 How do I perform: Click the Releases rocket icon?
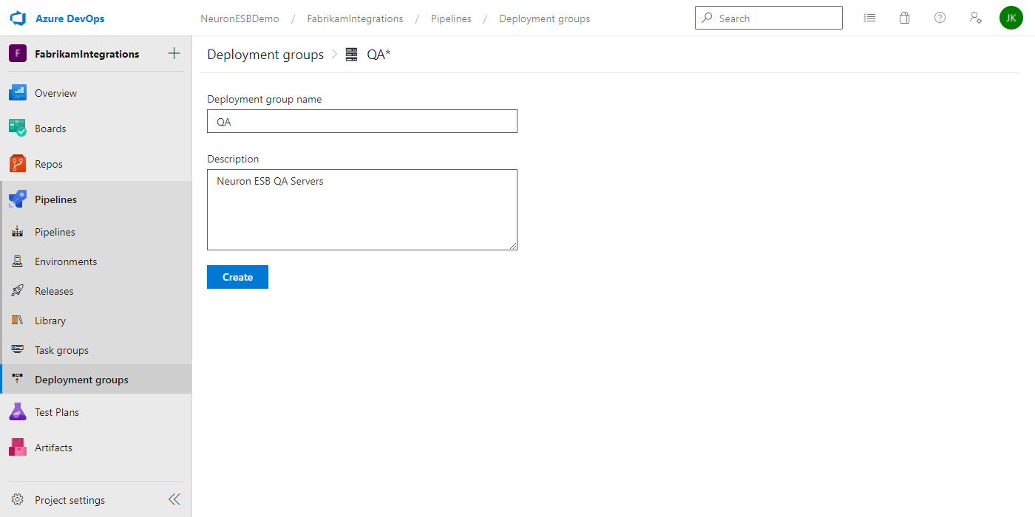pos(18,291)
